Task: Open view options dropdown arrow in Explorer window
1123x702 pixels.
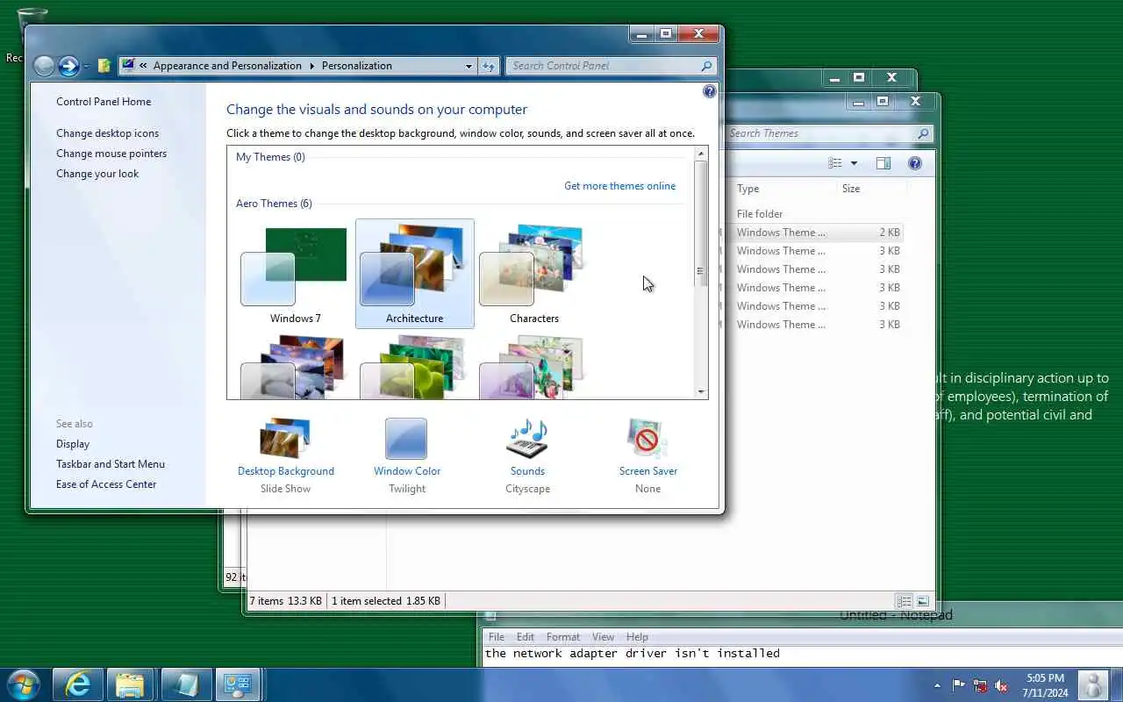Action: [x=854, y=164]
